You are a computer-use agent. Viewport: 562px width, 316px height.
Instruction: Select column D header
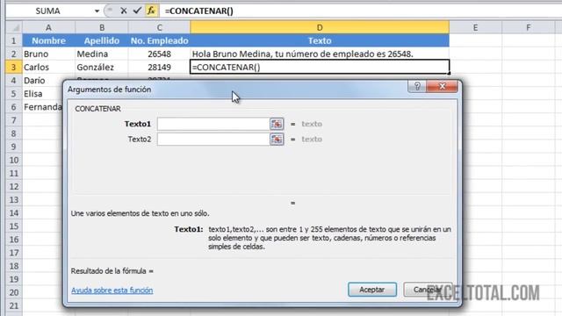point(320,27)
